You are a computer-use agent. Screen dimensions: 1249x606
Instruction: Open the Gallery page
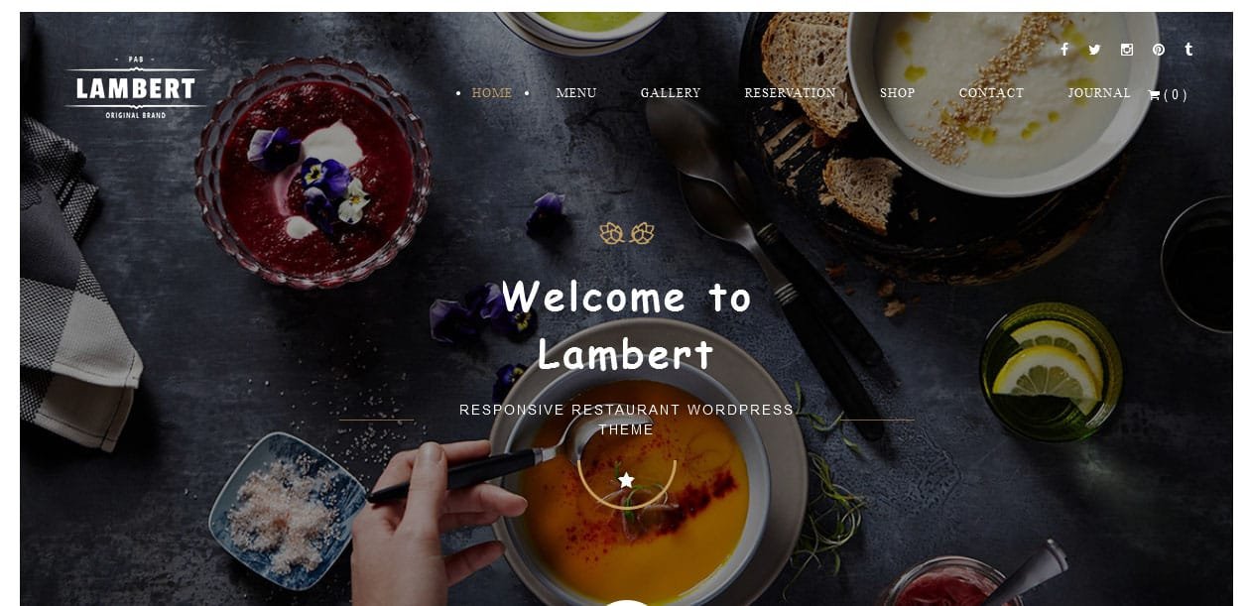point(671,93)
